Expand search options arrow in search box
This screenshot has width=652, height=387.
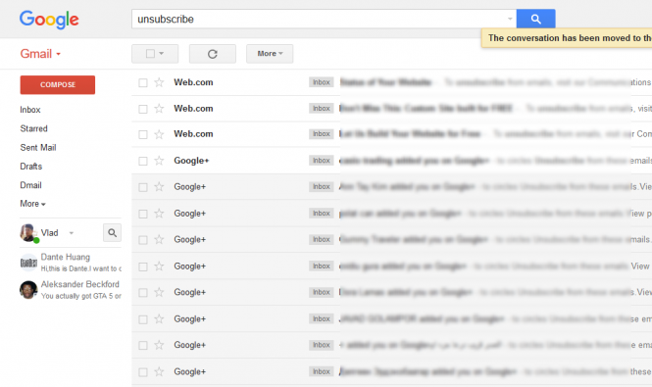pos(510,19)
